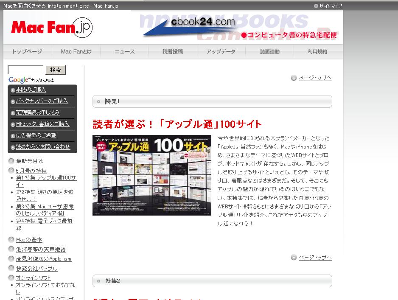Open the 読者投稿 navigation item
This screenshot has height=300, width=398.
[173, 51]
